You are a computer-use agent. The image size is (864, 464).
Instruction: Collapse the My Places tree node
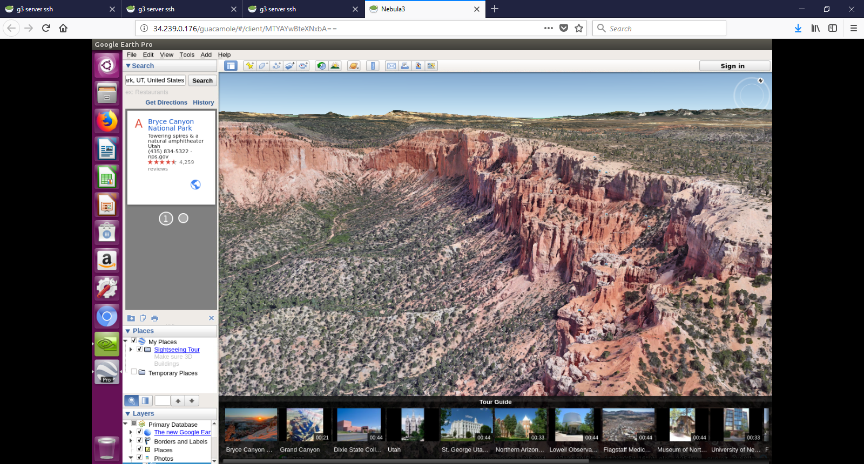pyautogui.click(x=126, y=341)
